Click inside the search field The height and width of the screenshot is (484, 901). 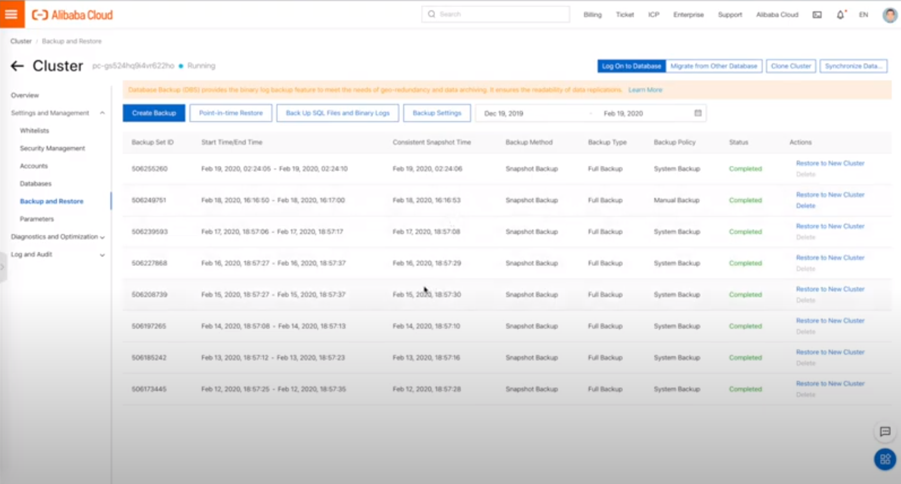[x=495, y=14]
